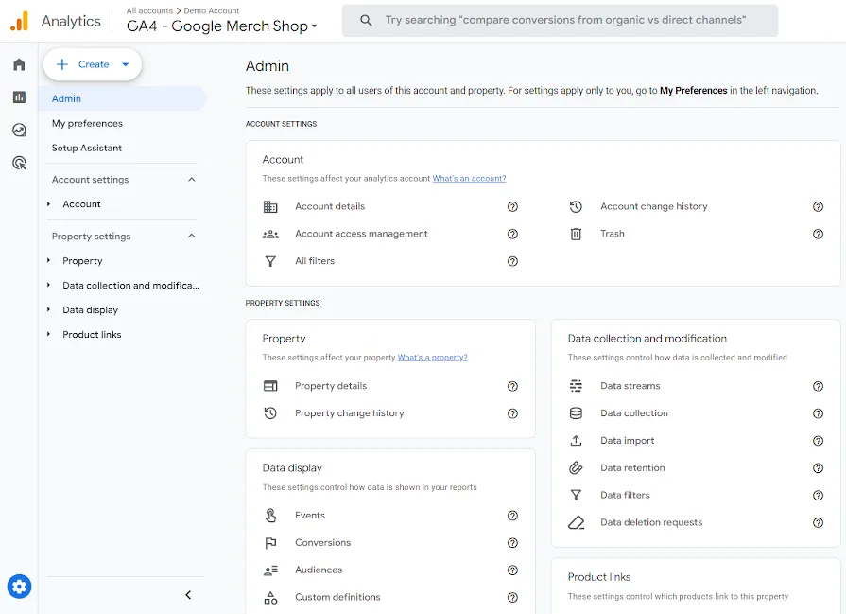
Task: Select Setup Assistant in the sidebar
Action: pos(87,148)
